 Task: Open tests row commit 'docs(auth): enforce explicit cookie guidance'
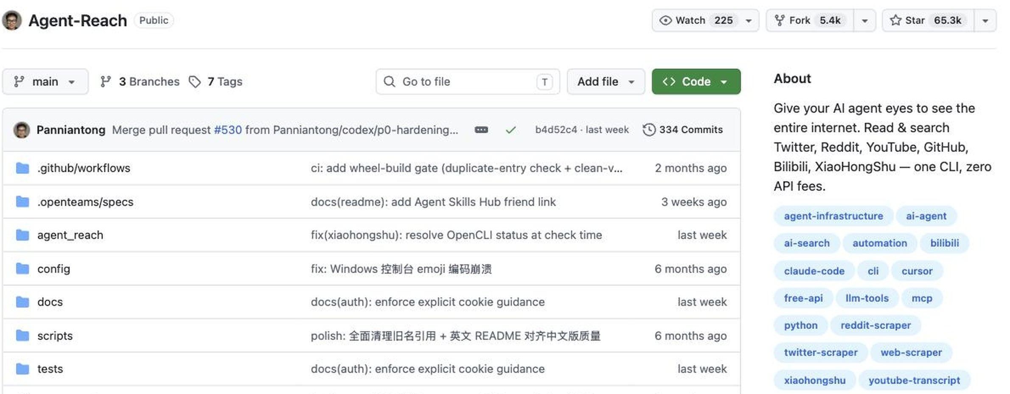[428, 369]
